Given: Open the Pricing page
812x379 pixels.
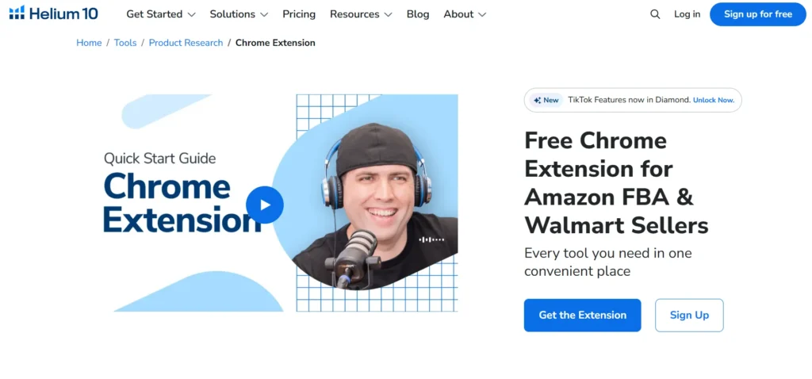Looking at the screenshot, I should click(x=299, y=14).
